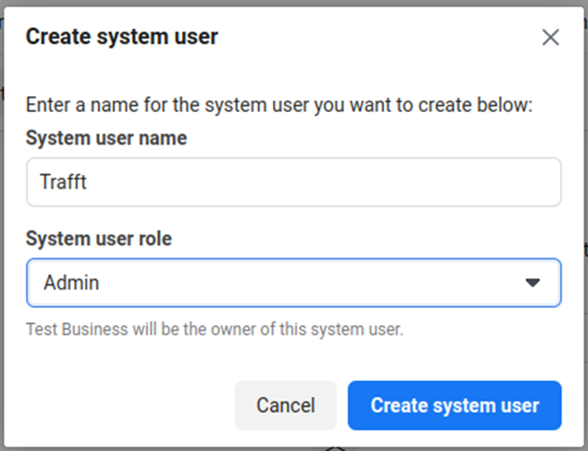This screenshot has width=588, height=451.
Task: Click the blank footer area left of Cancel
Action: (124, 405)
